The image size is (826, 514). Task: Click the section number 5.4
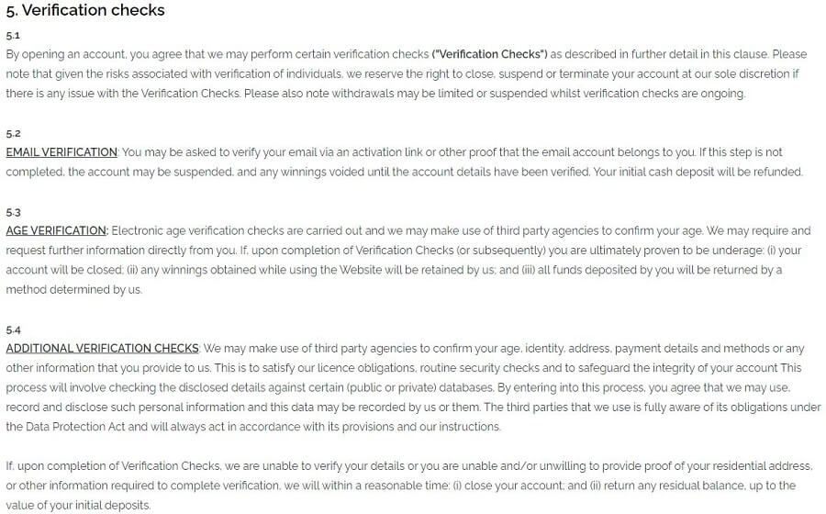[13, 330]
